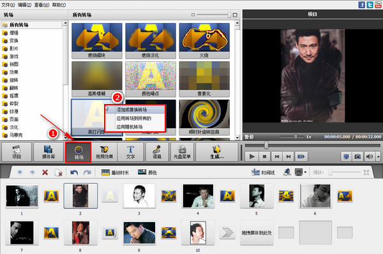Image resolution: width=383 pixels, height=254 pixels.
Task: Stop the preview playback
Action: (x=264, y=156)
